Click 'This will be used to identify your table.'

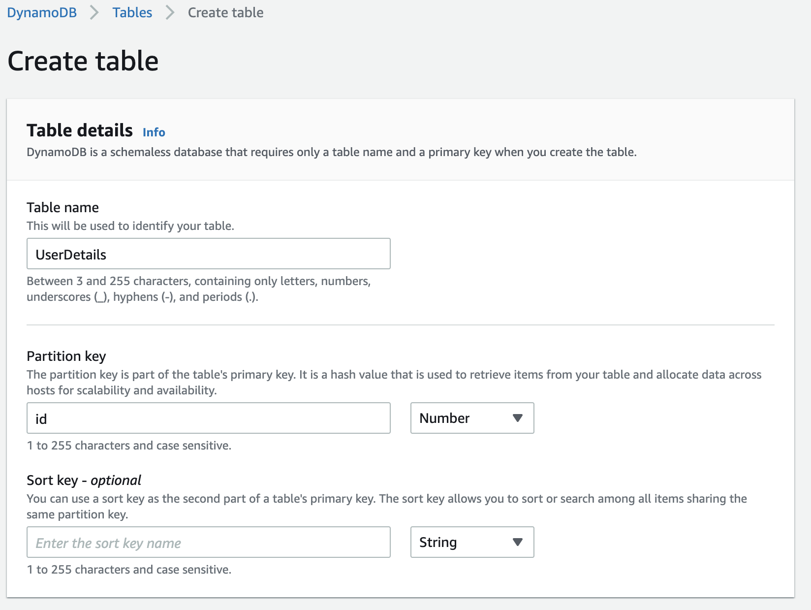tap(130, 226)
